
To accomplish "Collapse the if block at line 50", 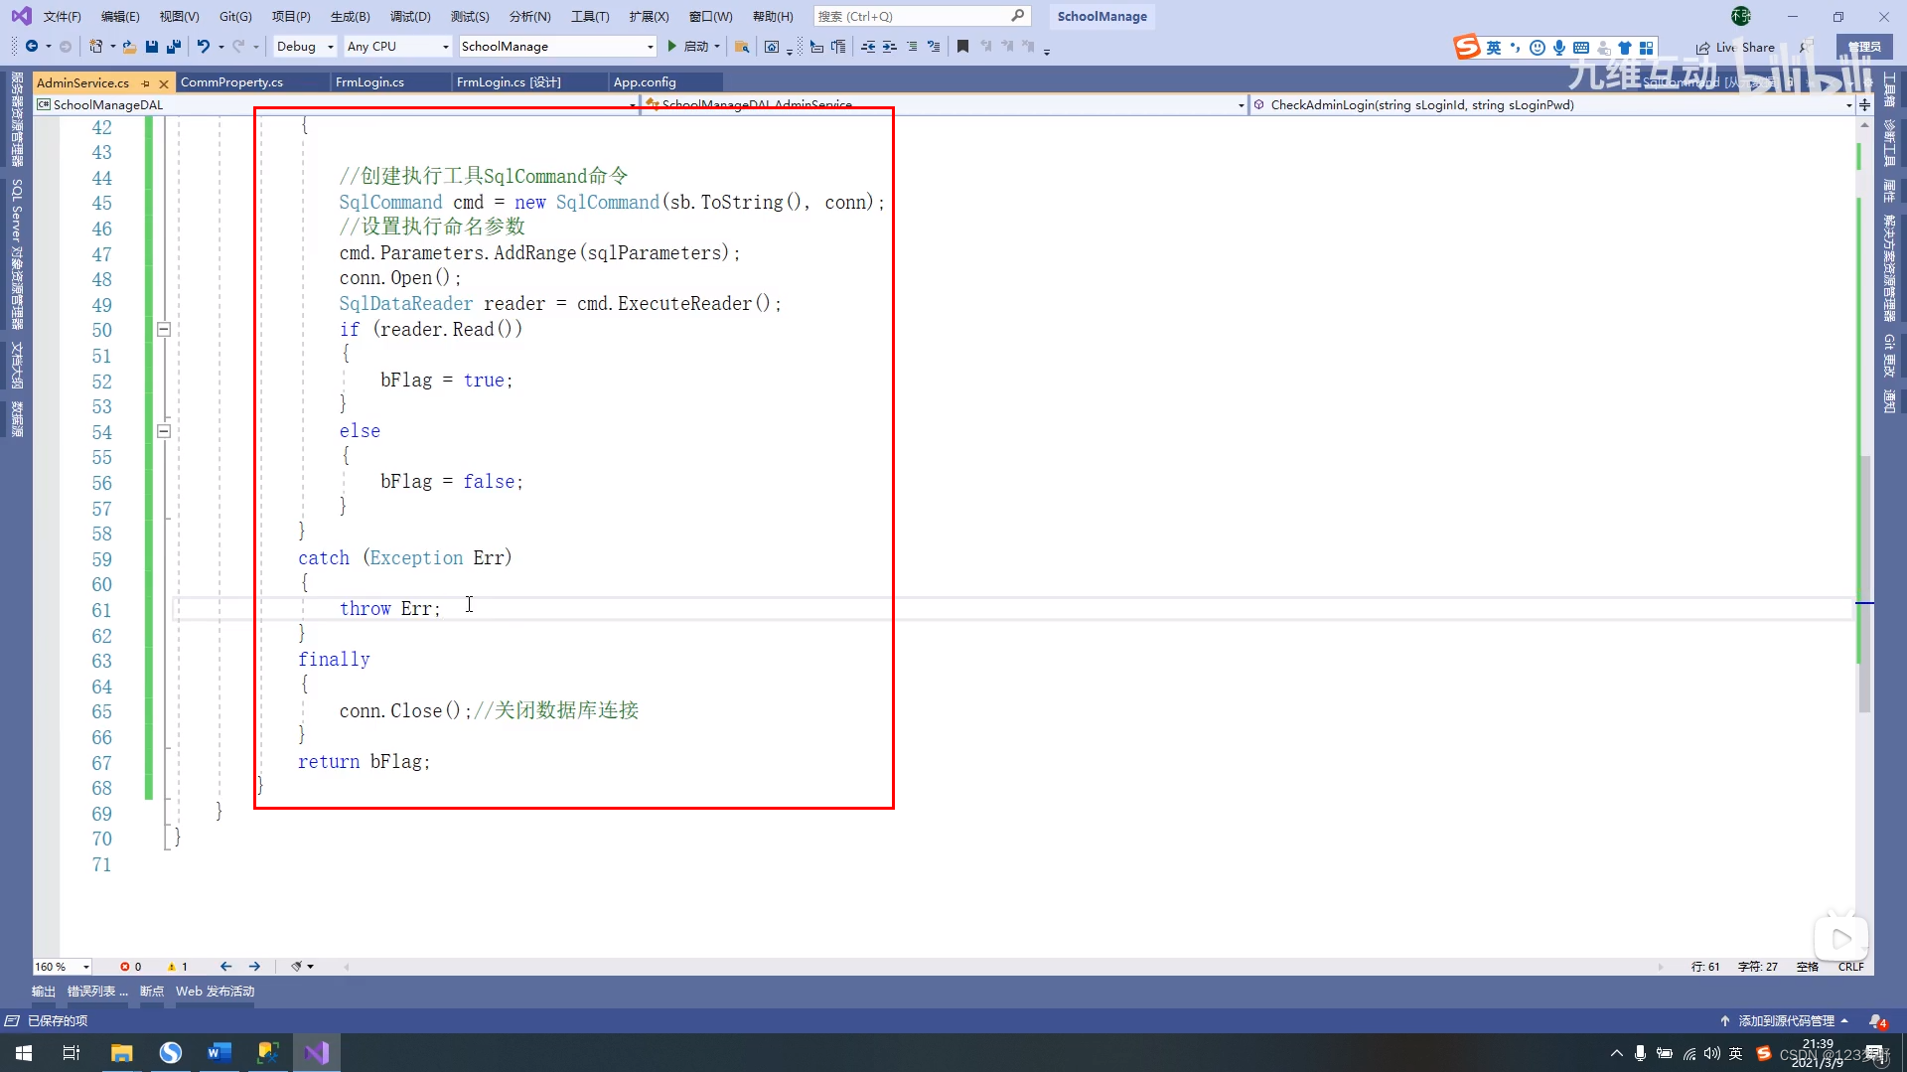I will 164,330.
